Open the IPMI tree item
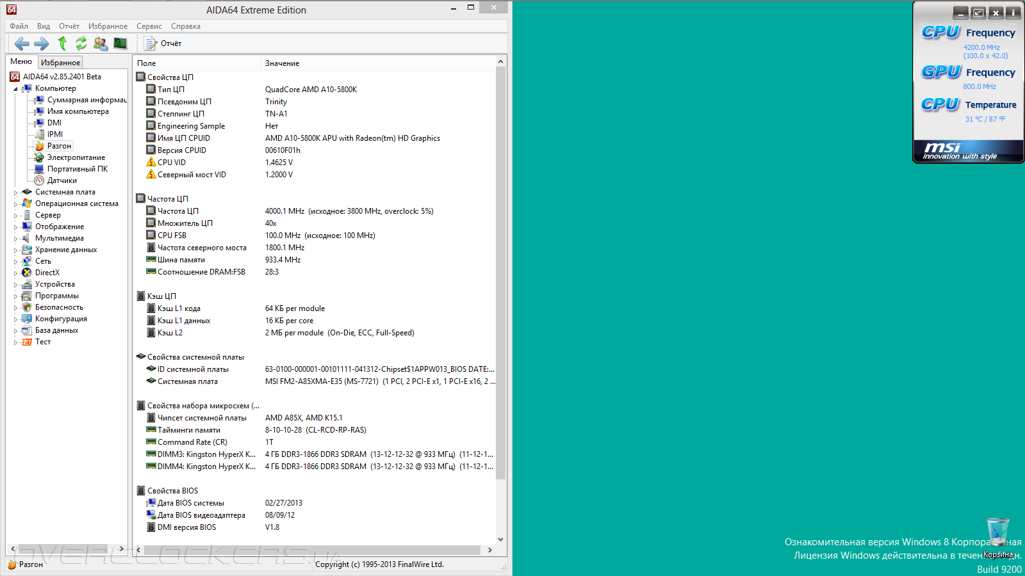This screenshot has height=576, width=1025. pyautogui.click(x=55, y=134)
